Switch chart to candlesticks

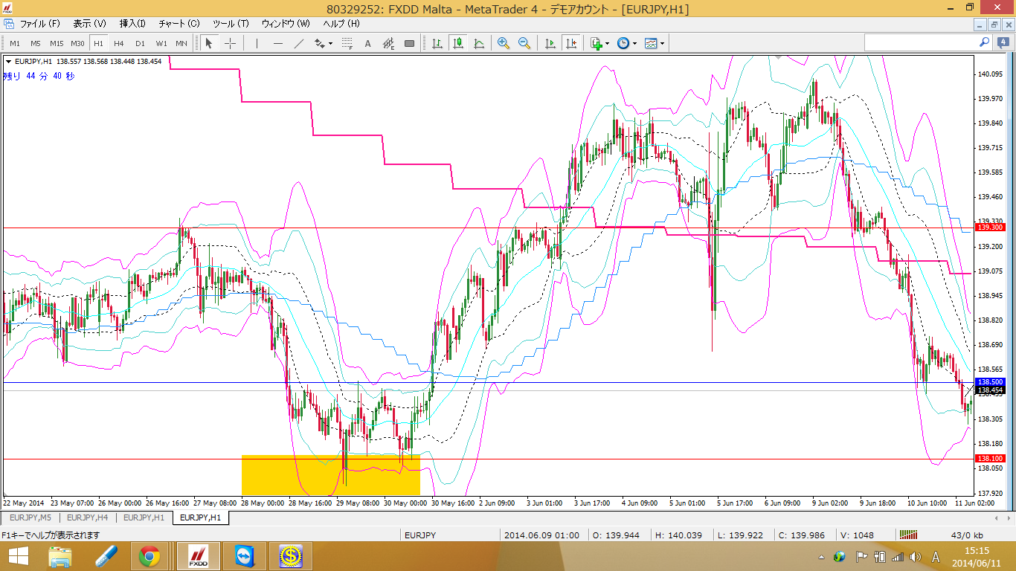coord(458,43)
